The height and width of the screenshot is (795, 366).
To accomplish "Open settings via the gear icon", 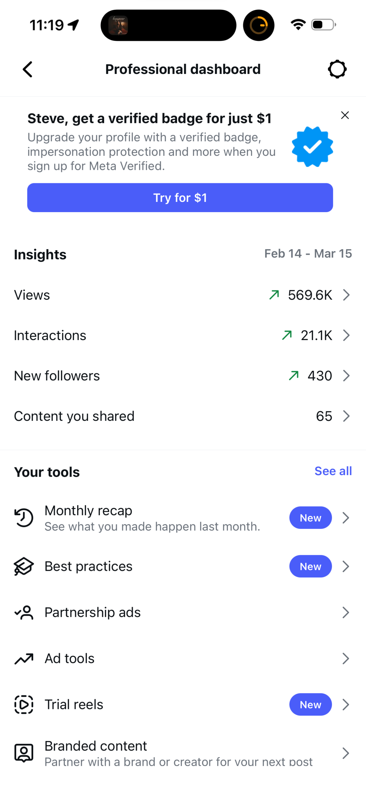I will tap(337, 69).
